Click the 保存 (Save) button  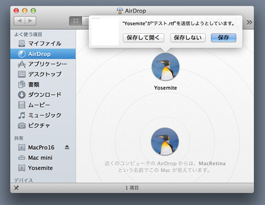(x=224, y=38)
